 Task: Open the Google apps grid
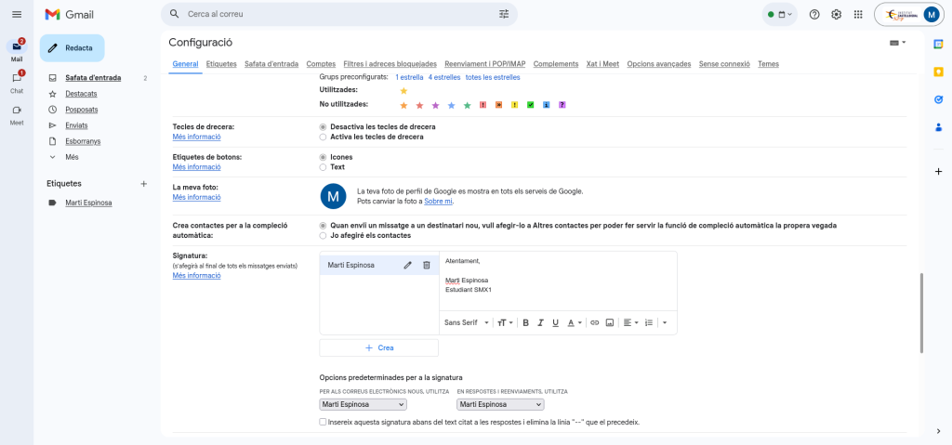click(858, 14)
